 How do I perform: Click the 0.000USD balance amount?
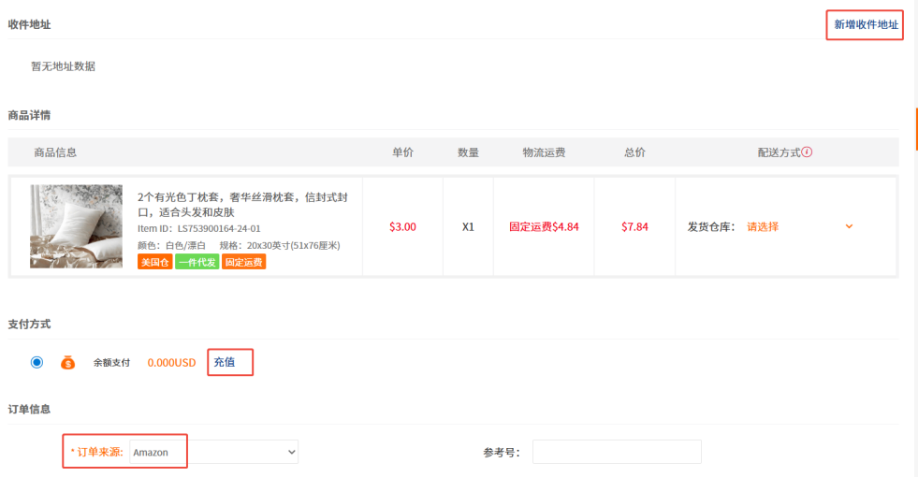(x=171, y=362)
